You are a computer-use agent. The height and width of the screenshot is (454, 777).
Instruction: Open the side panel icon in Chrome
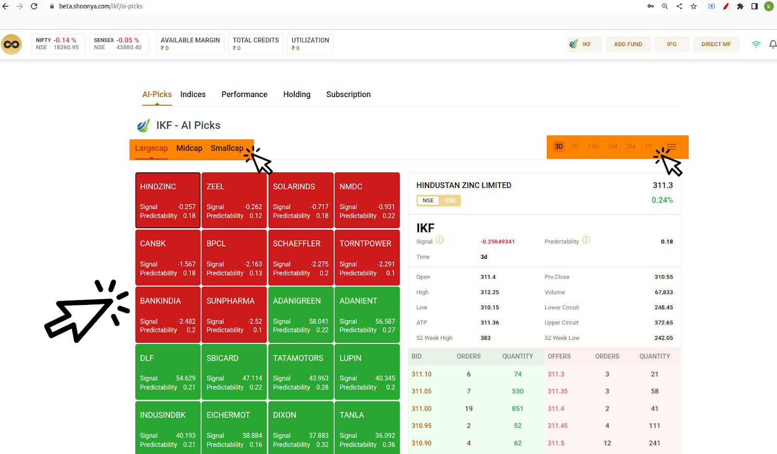point(754,6)
